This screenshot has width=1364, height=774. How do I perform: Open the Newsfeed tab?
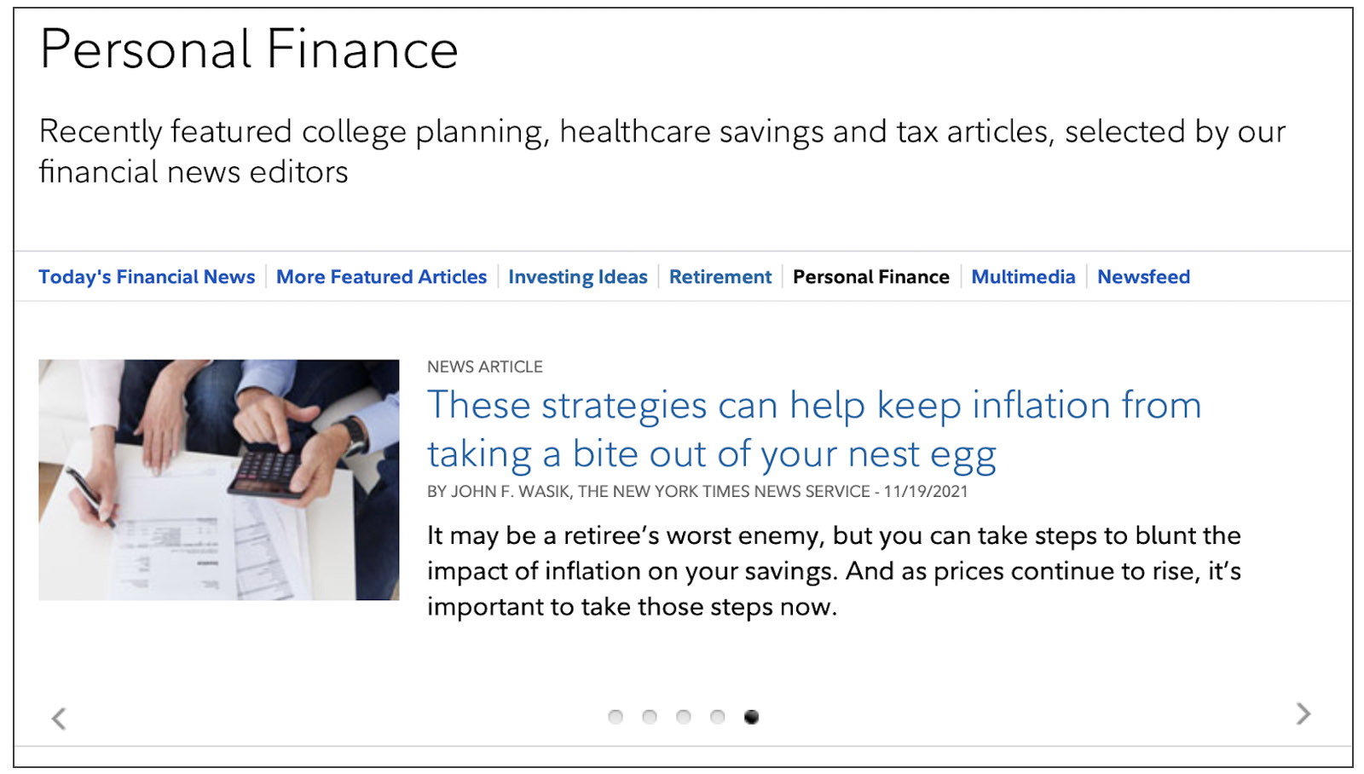coord(1143,277)
